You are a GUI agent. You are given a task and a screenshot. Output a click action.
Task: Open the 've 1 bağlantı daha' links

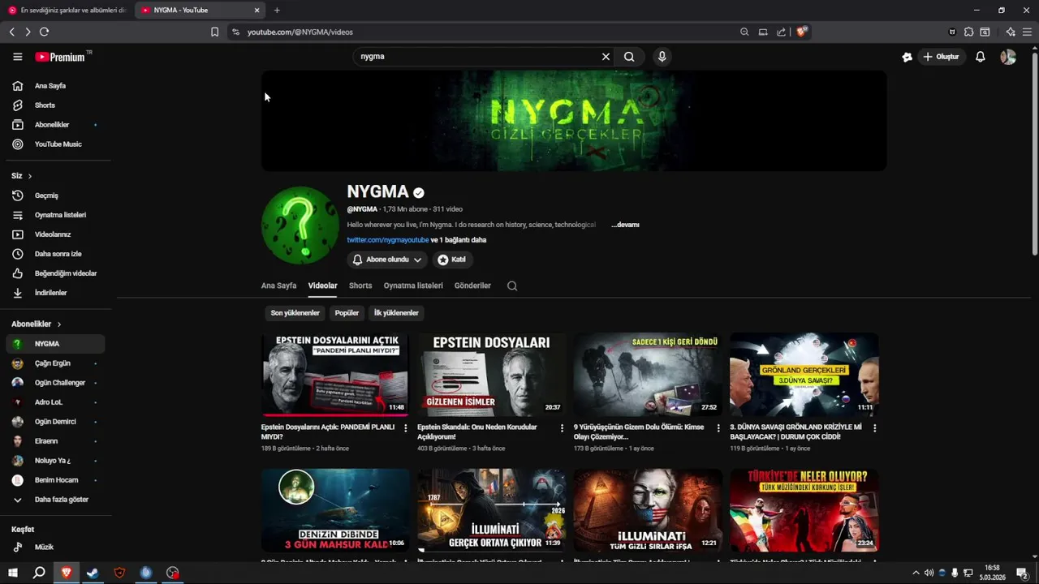click(459, 240)
